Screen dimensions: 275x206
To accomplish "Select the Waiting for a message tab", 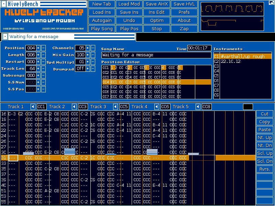I will click(x=68, y=37).
